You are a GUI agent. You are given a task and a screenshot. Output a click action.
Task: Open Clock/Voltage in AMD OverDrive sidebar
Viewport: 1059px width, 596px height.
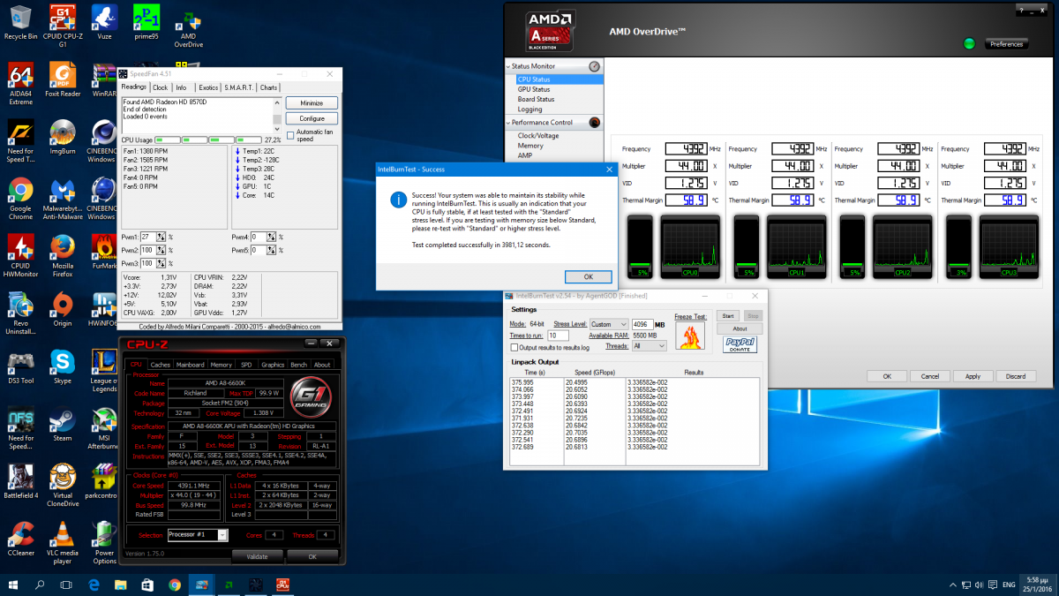(538, 136)
